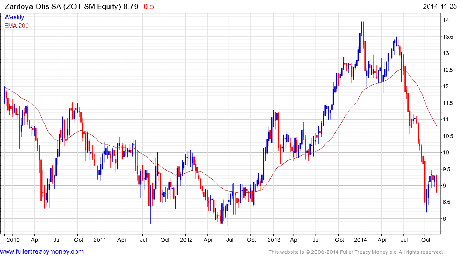Click the red change value -0.5
Image resolution: width=462 pixels, height=258 pixels.
147,6
